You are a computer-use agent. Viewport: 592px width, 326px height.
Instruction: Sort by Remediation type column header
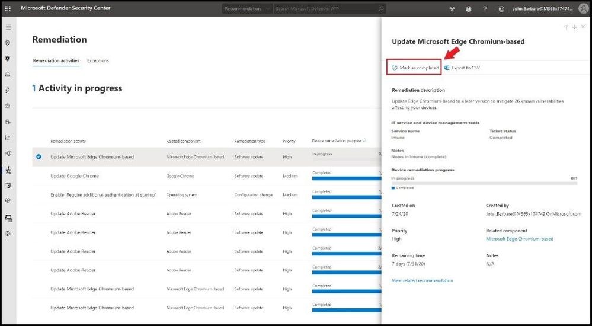[249, 141]
